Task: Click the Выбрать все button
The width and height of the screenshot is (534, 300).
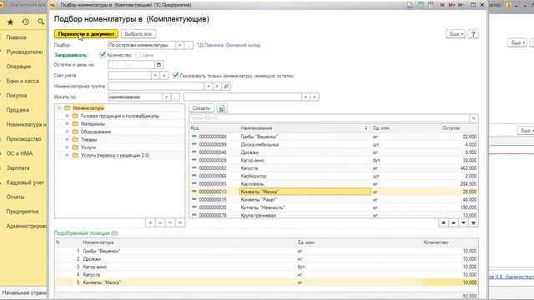Action: coord(138,34)
